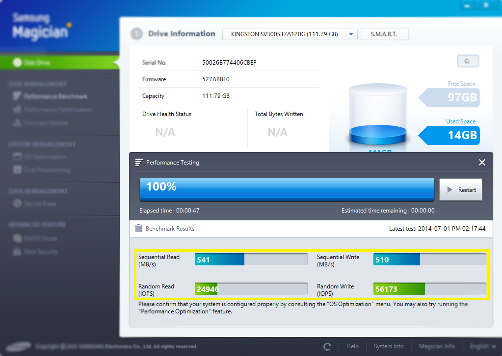The width and height of the screenshot is (502, 356).
Task: Click the Drive Information heading
Action: pos(182,34)
